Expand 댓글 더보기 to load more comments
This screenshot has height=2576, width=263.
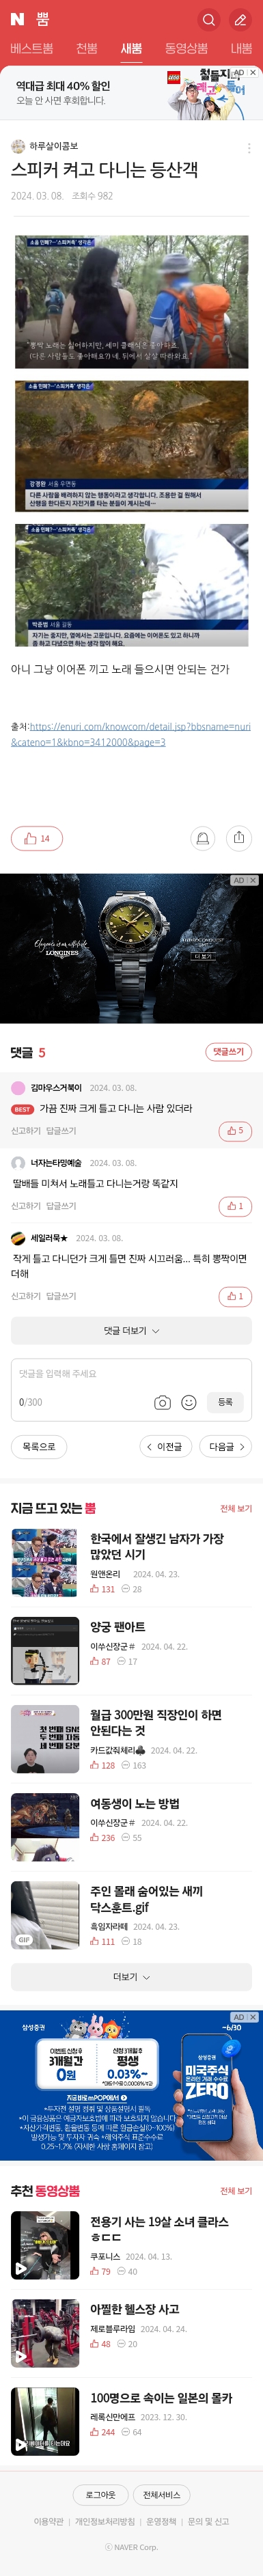131,1330
